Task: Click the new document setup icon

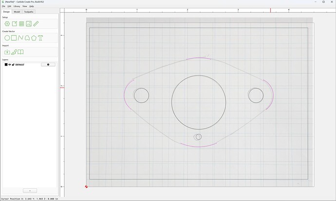Action: point(14,24)
